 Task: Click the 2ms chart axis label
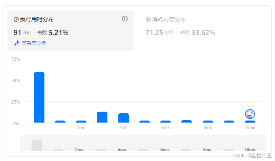click(x=81, y=127)
